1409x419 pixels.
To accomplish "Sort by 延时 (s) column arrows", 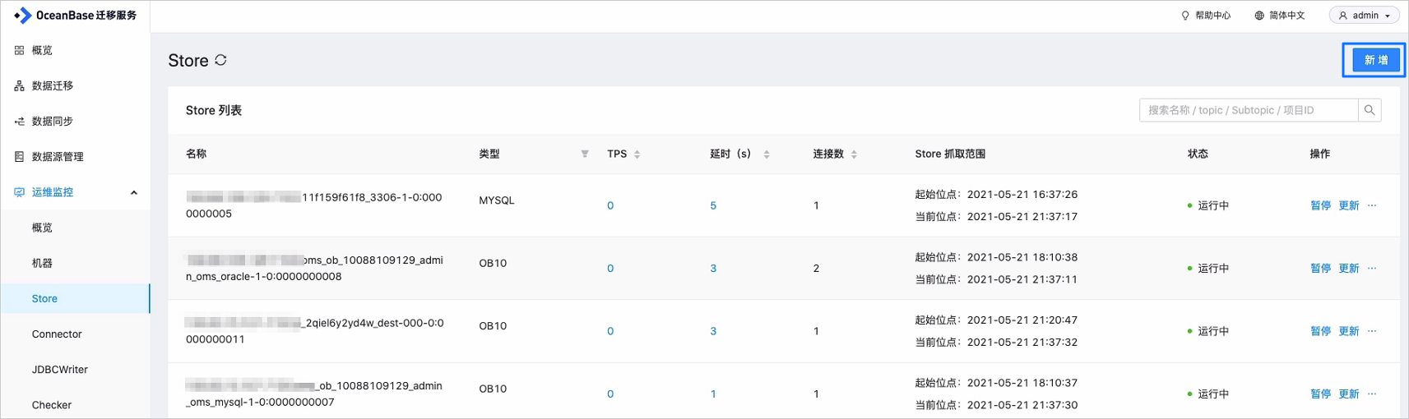I will click(767, 154).
